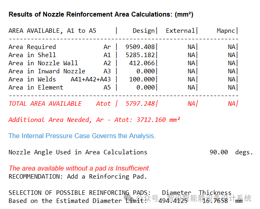Select the 'Area in Inward Nozzle' label
The width and height of the screenshot is (260, 209).
click(47, 71)
